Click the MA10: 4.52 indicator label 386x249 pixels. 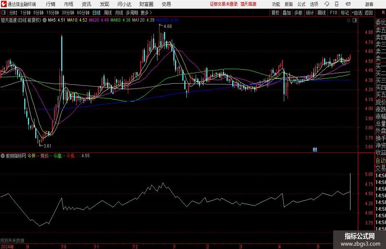(77, 20)
